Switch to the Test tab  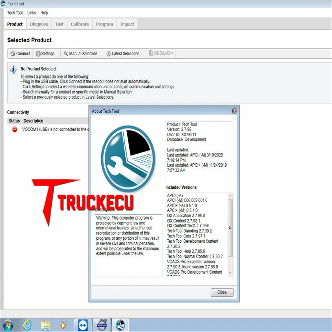(x=59, y=24)
